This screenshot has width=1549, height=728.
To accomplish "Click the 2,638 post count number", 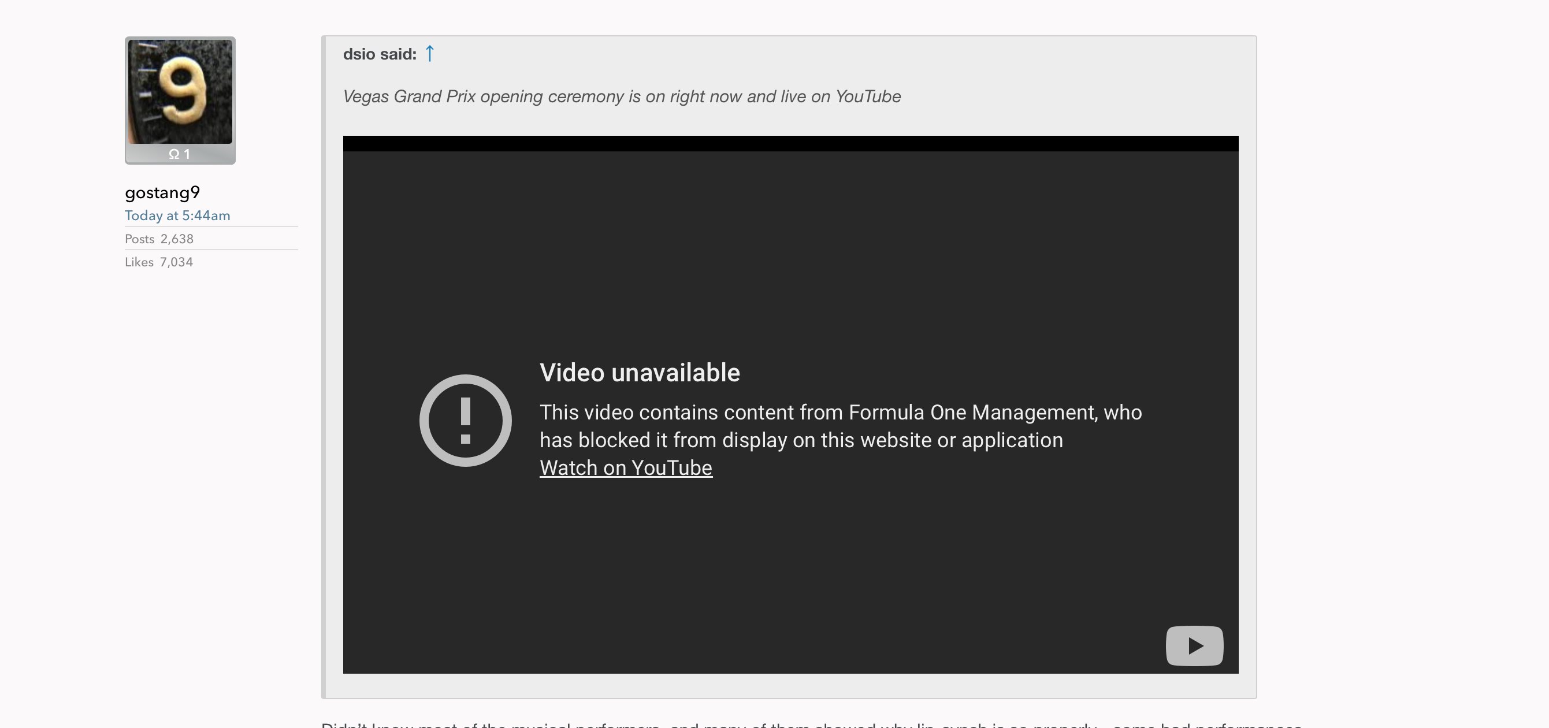I will tap(177, 239).
